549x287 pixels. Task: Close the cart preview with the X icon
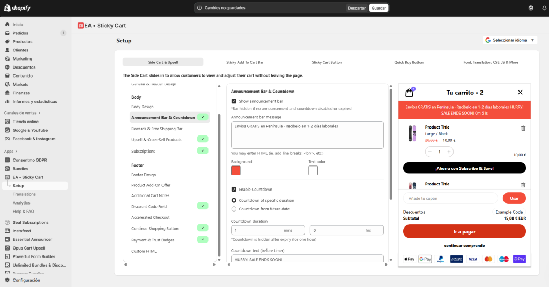pyautogui.click(x=520, y=92)
